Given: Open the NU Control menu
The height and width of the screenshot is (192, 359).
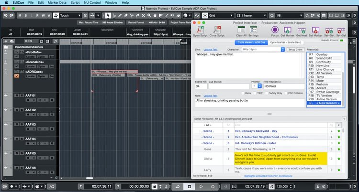Looking at the screenshot, I should pyautogui.click(x=92, y=2).
